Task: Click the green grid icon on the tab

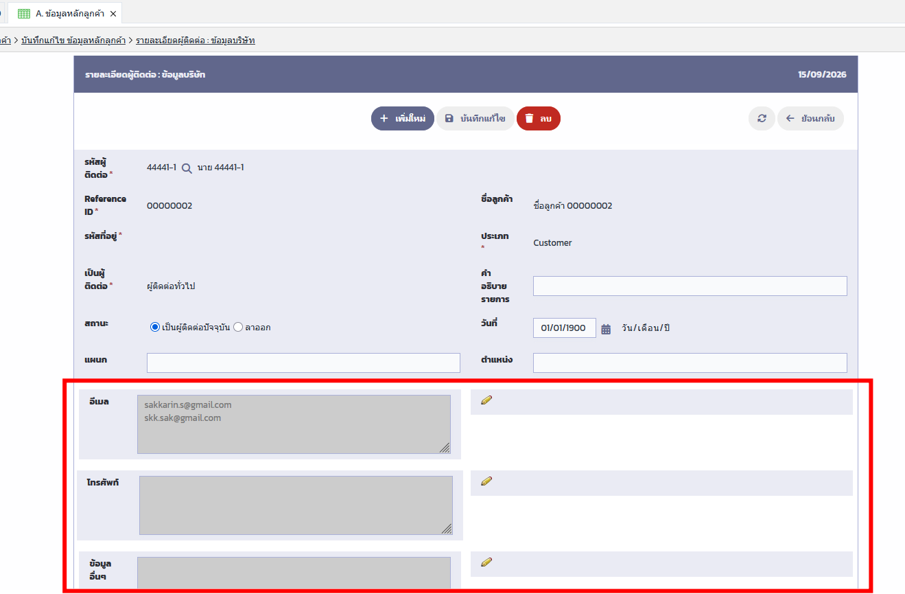Action: (24, 14)
